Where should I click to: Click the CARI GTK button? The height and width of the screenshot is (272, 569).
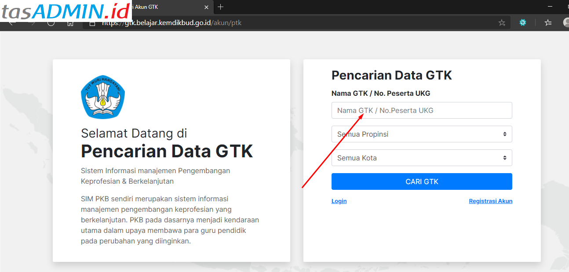click(422, 181)
